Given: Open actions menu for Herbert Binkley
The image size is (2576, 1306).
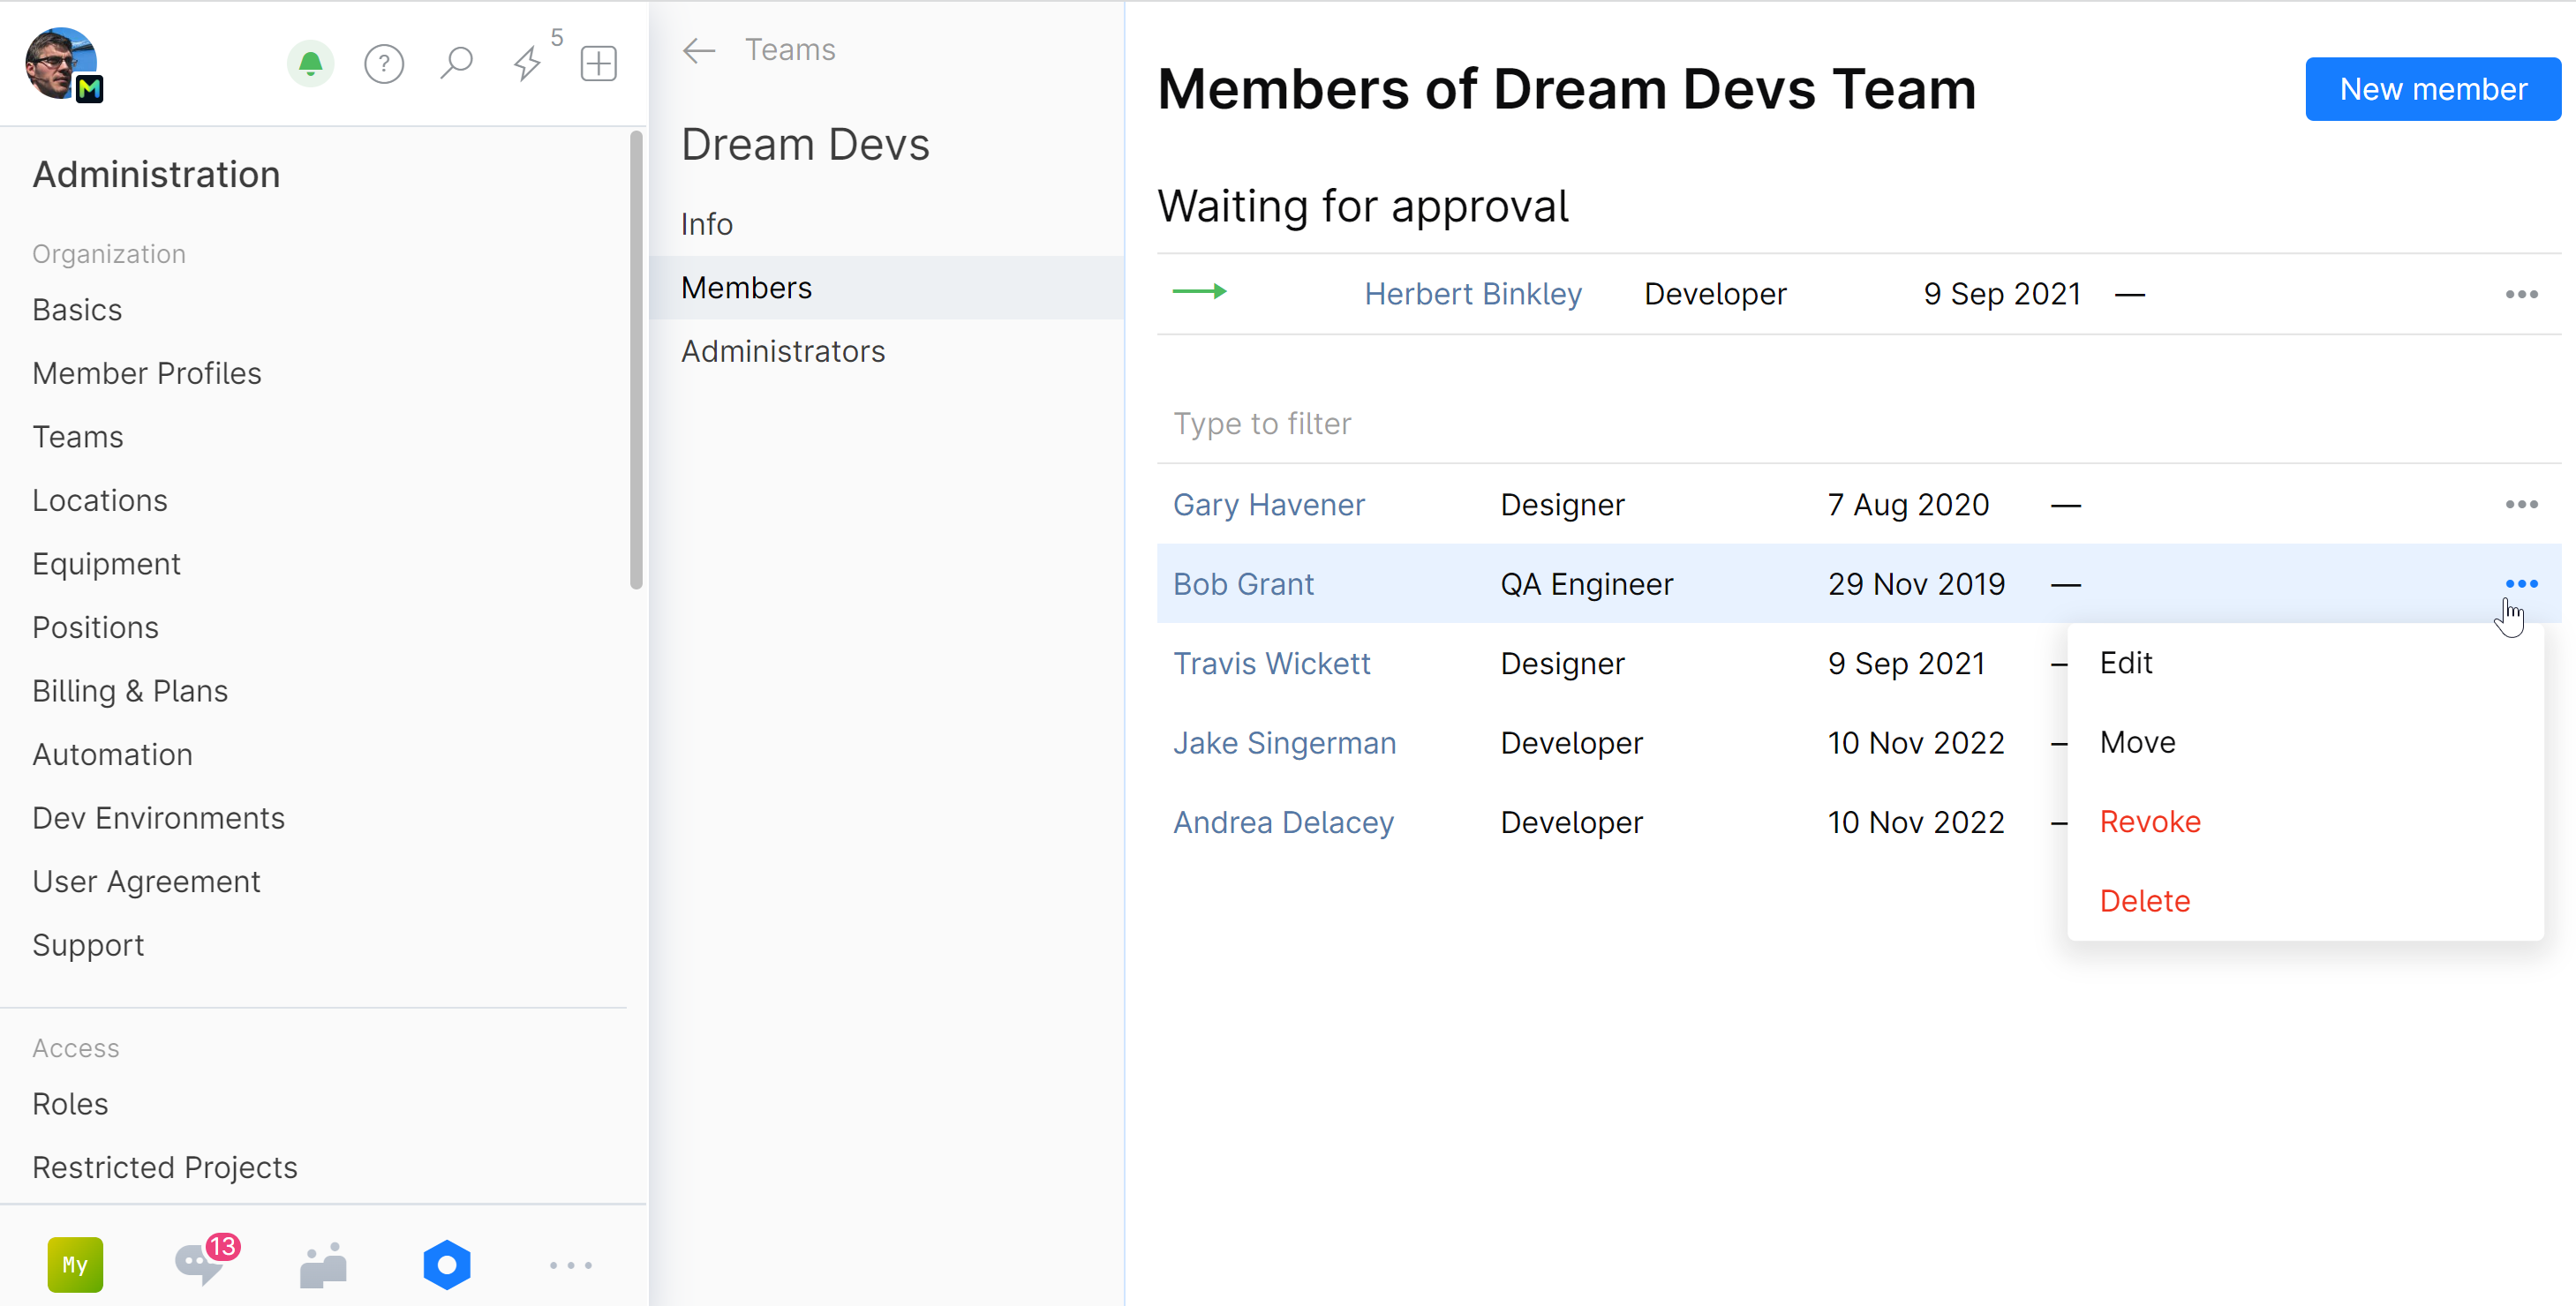Looking at the screenshot, I should (x=2522, y=293).
